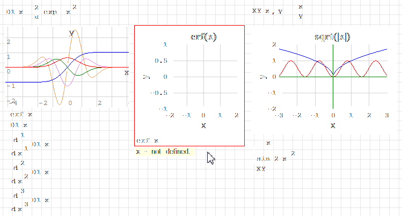Click the third derivative of D1(x) expression

pyautogui.click(x=32, y=199)
